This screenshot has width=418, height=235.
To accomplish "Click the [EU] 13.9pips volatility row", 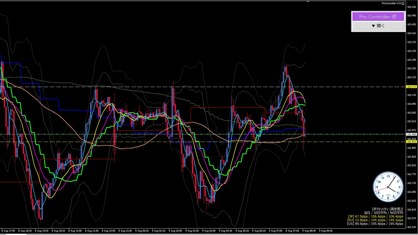I will pos(375,220).
